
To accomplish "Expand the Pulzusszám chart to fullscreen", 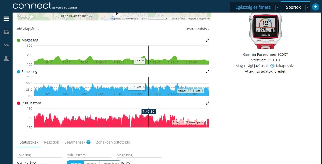I will point(208,103).
